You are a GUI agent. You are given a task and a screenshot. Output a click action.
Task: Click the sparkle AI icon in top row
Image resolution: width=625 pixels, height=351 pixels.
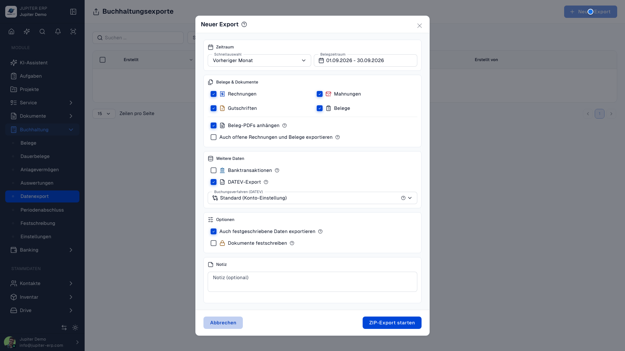click(27, 32)
